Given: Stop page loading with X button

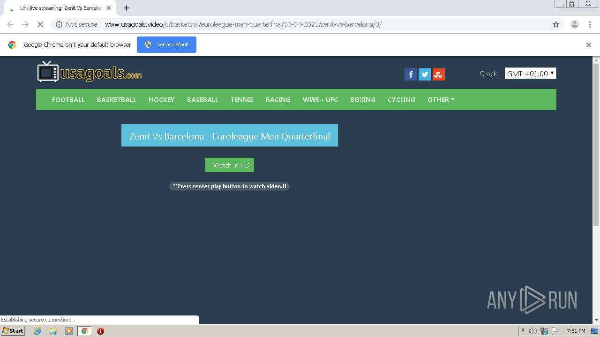Looking at the screenshot, I should click(x=40, y=24).
